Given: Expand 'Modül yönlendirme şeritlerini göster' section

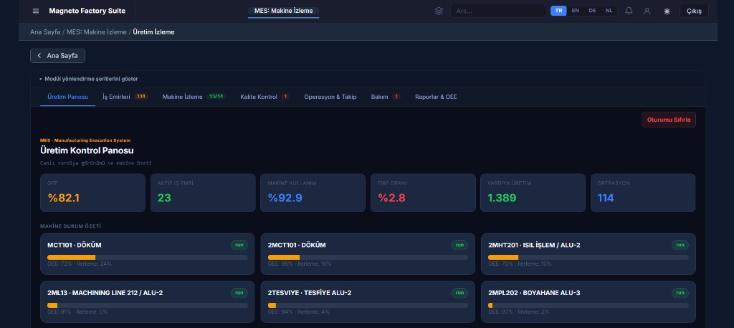Looking at the screenshot, I should pyautogui.click(x=90, y=79).
